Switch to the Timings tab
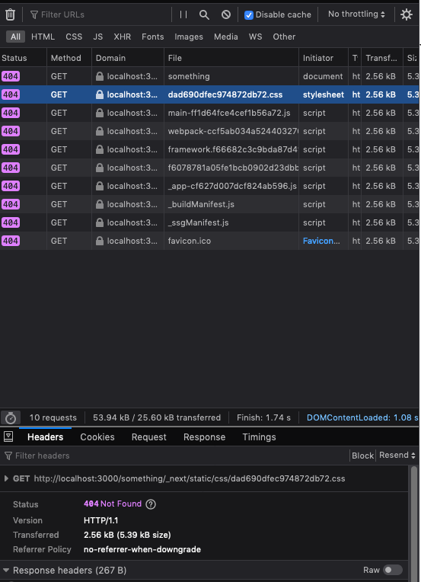 260,437
